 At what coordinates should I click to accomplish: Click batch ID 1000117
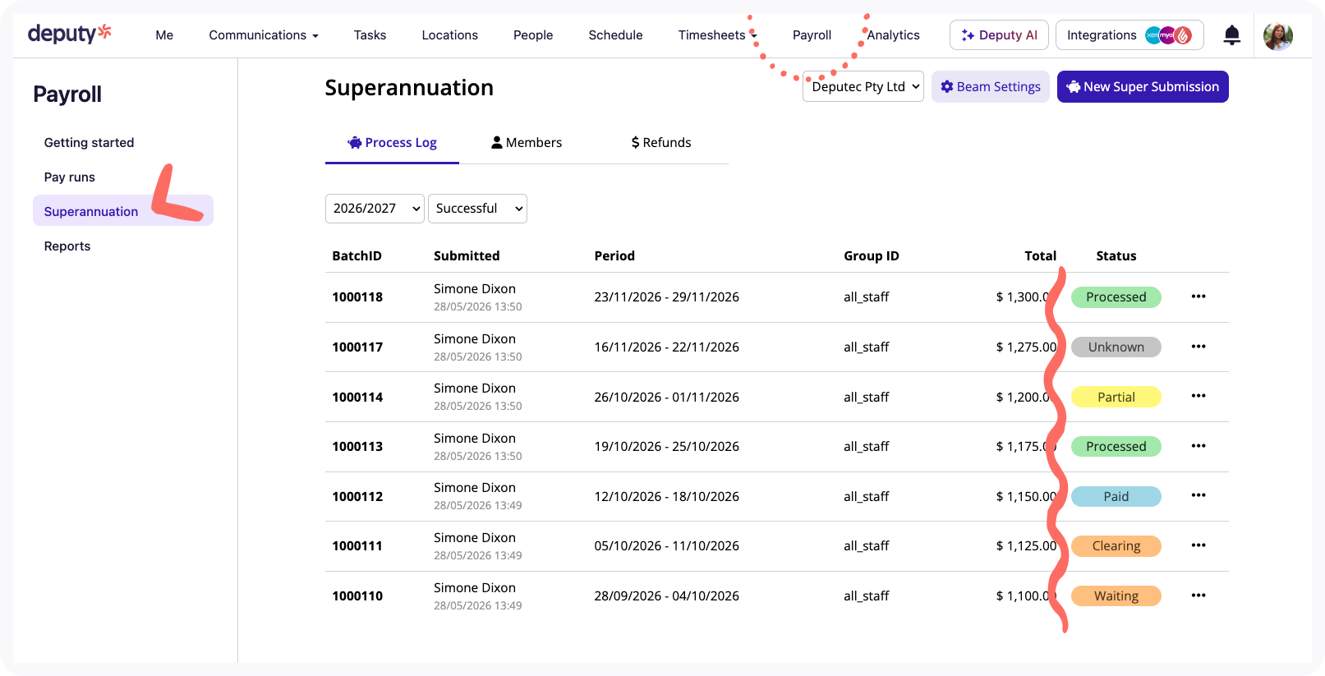pos(357,347)
